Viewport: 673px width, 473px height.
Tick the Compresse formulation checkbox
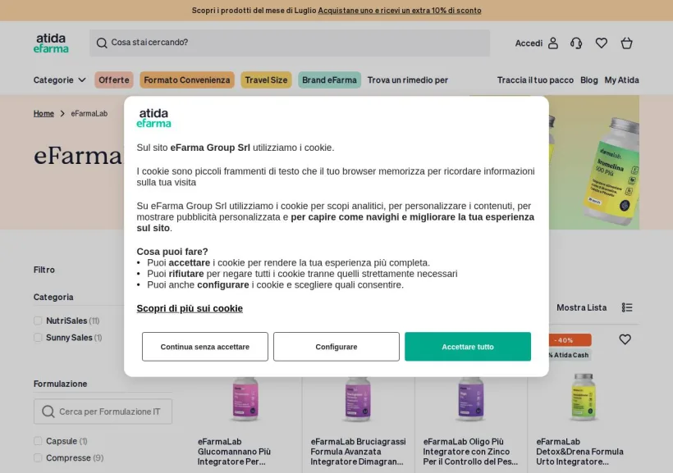[38, 457]
